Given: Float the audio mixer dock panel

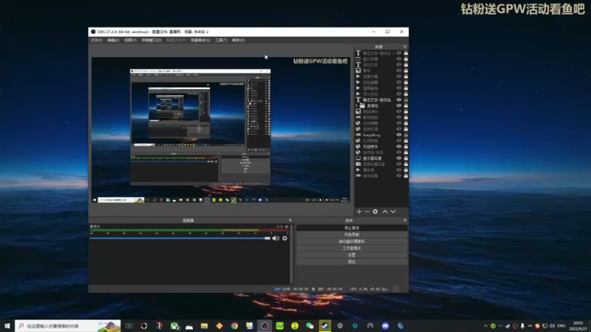Looking at the screenshot, I should pos(290,220).
